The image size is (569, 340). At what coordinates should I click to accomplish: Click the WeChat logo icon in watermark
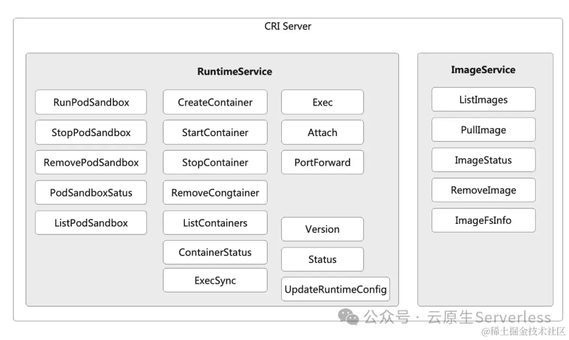tap(348, 316)
